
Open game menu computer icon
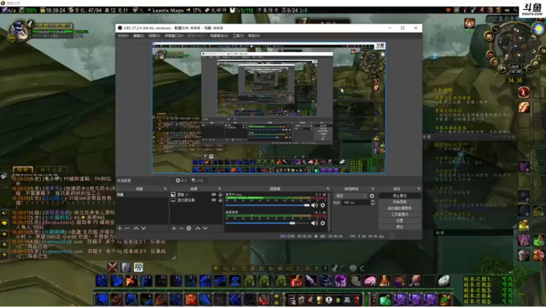coord(347,299)
